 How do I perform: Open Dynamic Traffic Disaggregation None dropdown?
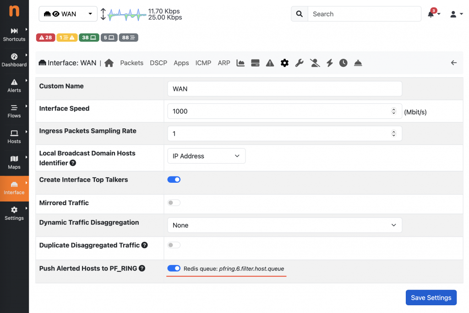point(284,225)
